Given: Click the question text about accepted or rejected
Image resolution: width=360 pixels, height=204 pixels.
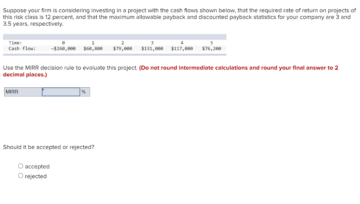Looking at the screenshot, I should [49, 147].
